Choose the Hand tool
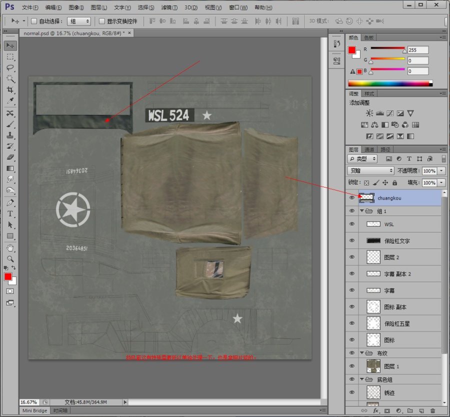This screenshot has width=450, height=417. [10, 248]
